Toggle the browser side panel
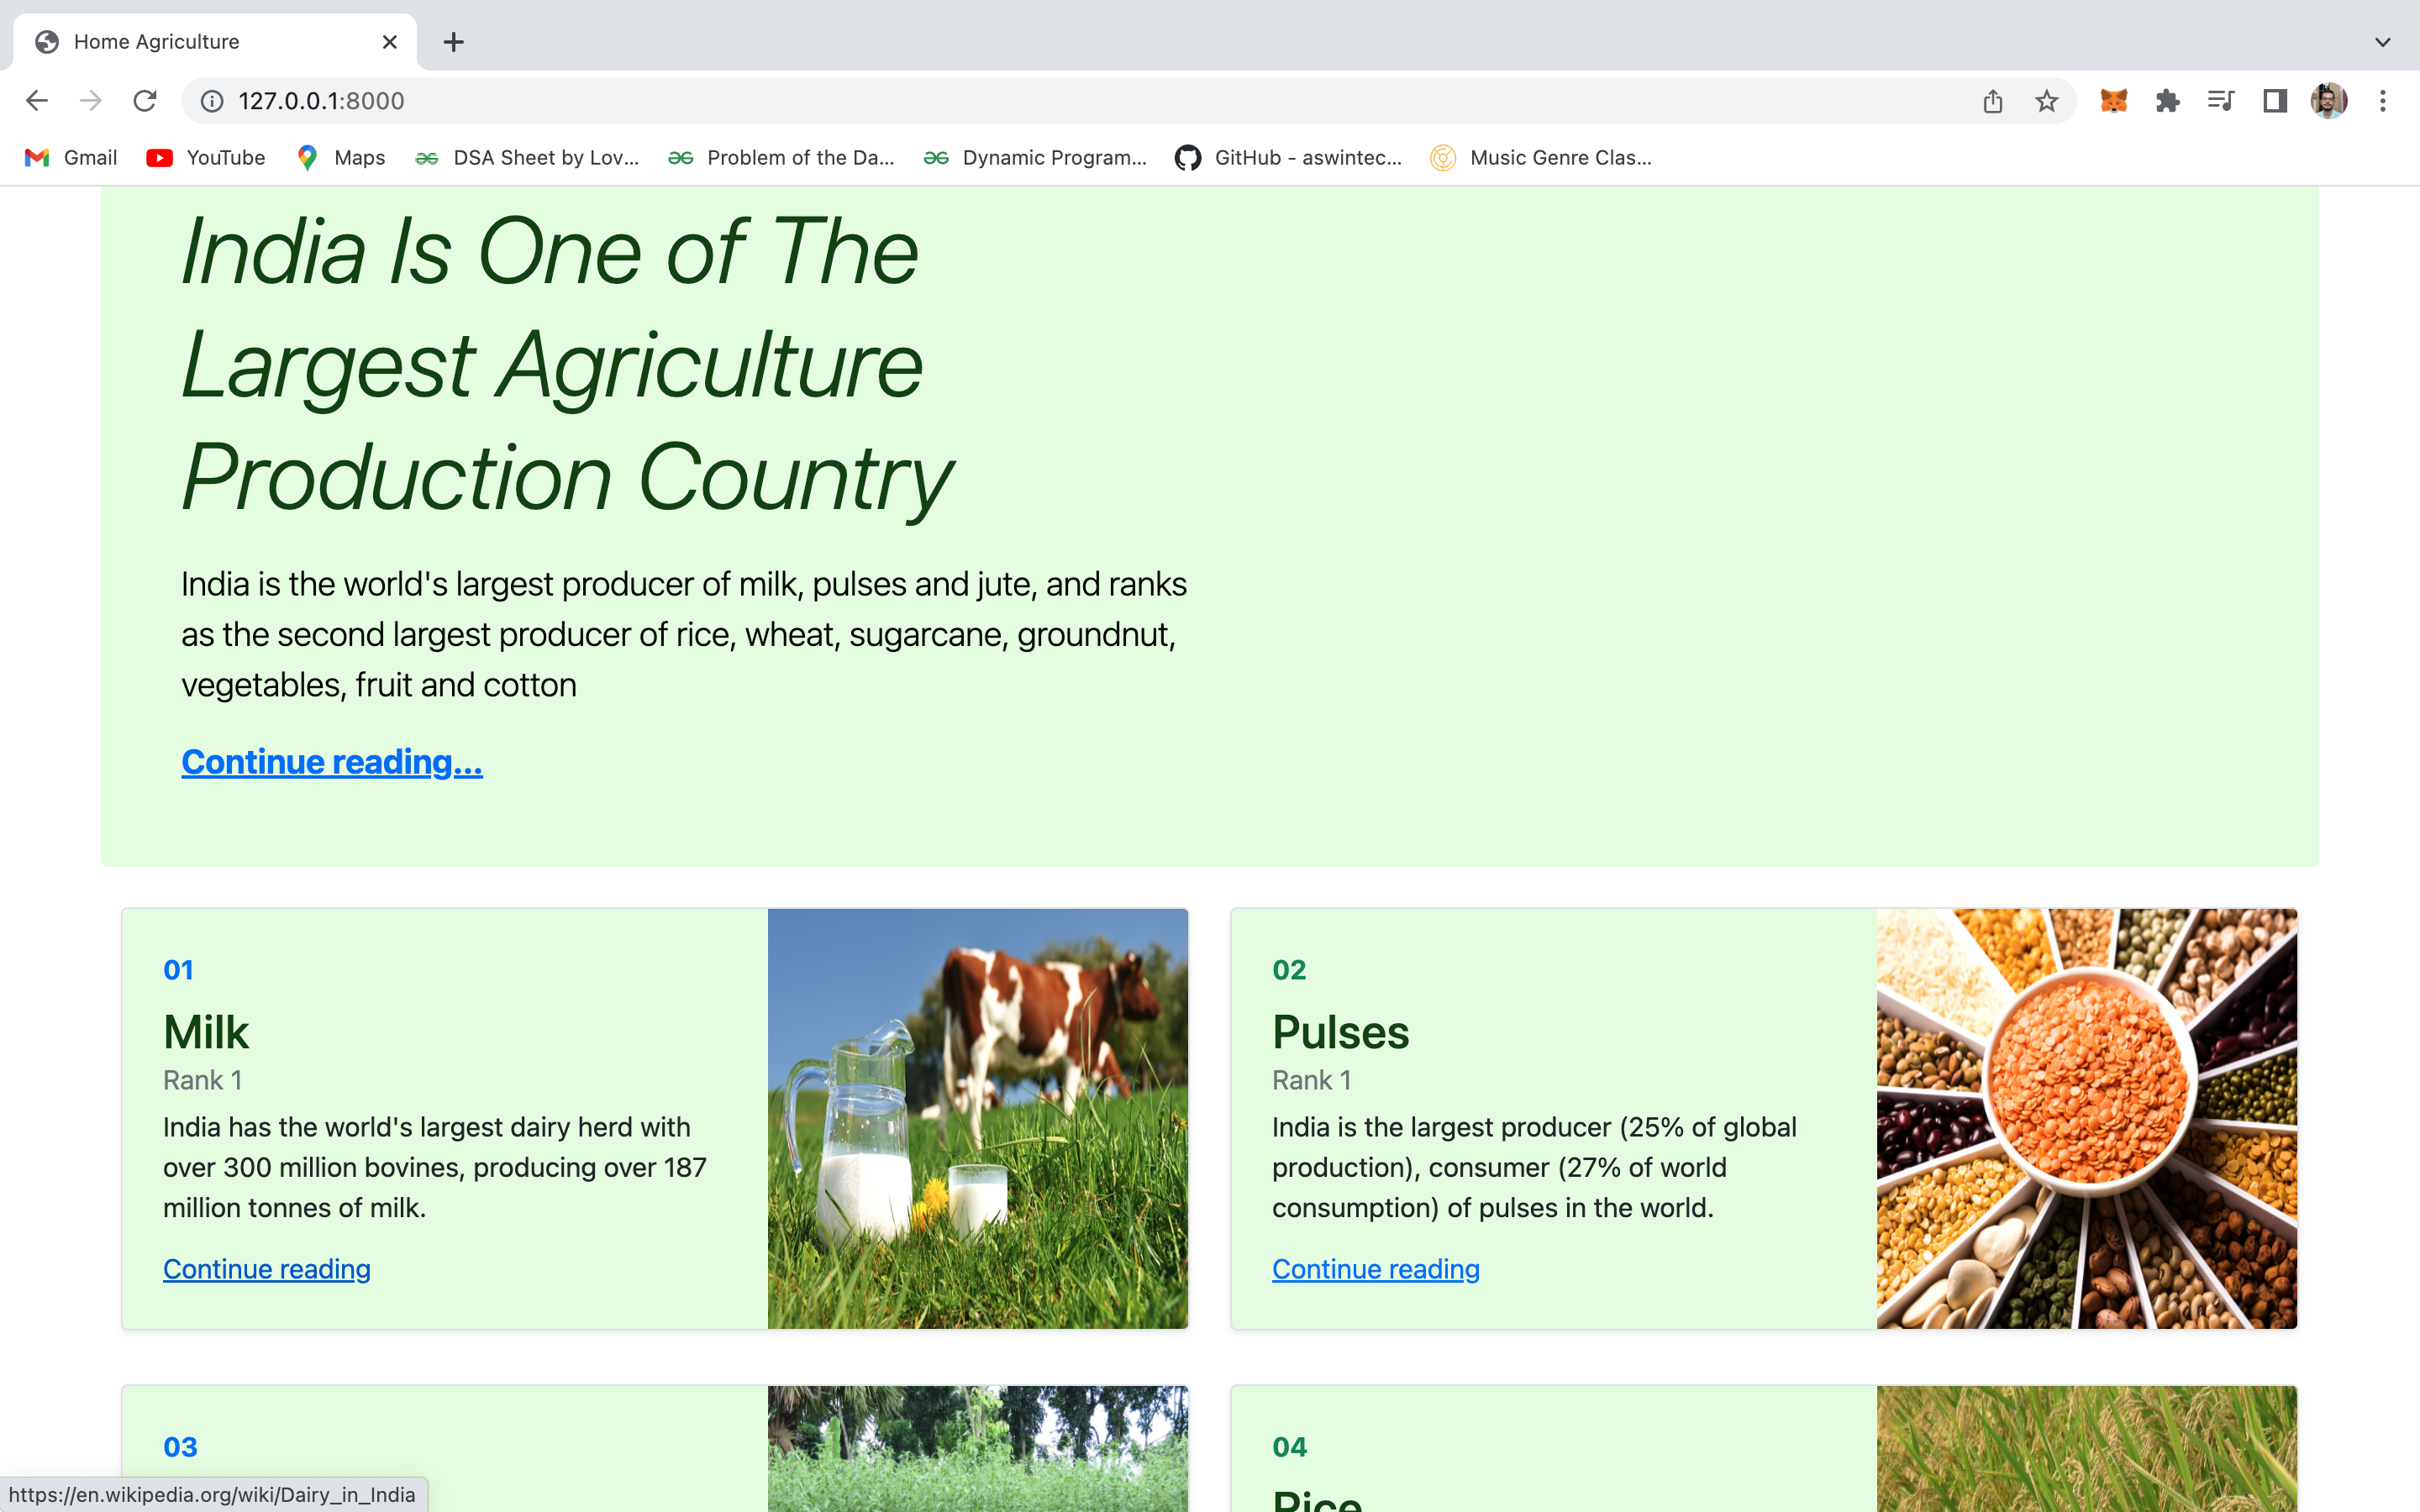 click(2275, 101)
